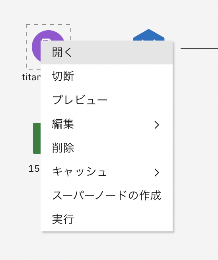
Task: Choose 開く from the context menu
Action: pyautogui.click(x=62, y=52)
